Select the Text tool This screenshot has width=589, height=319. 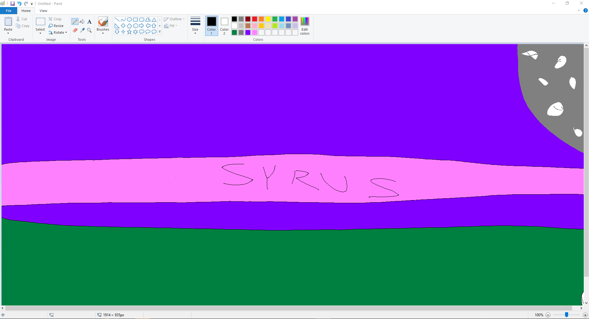[89, 21]
